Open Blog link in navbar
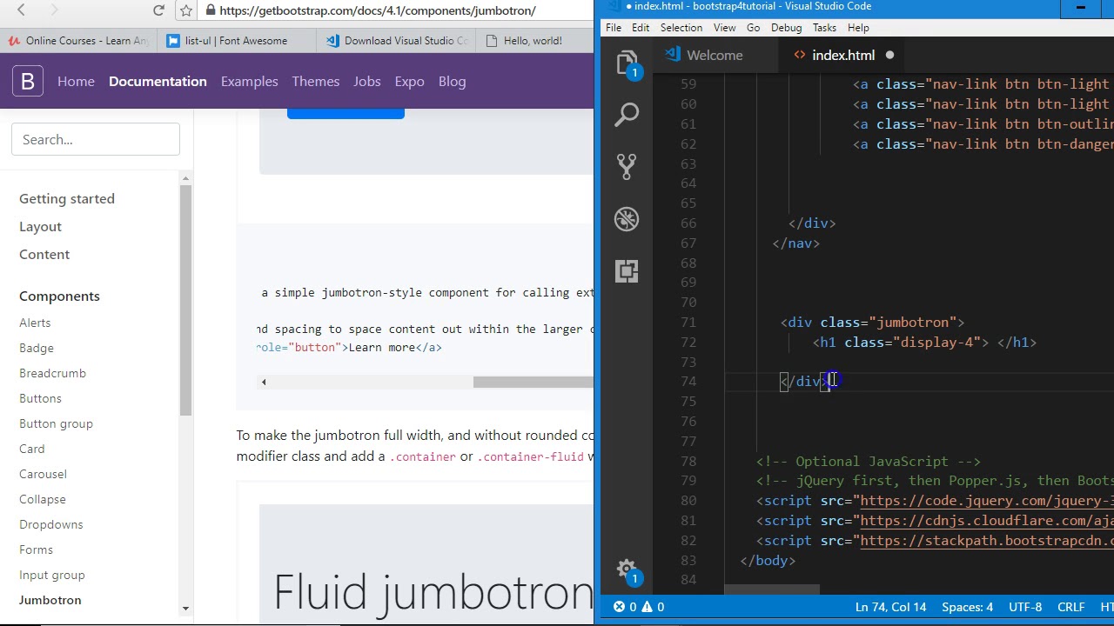The width and height of the screenshot is (1114, 626). [x=452, y=81]
